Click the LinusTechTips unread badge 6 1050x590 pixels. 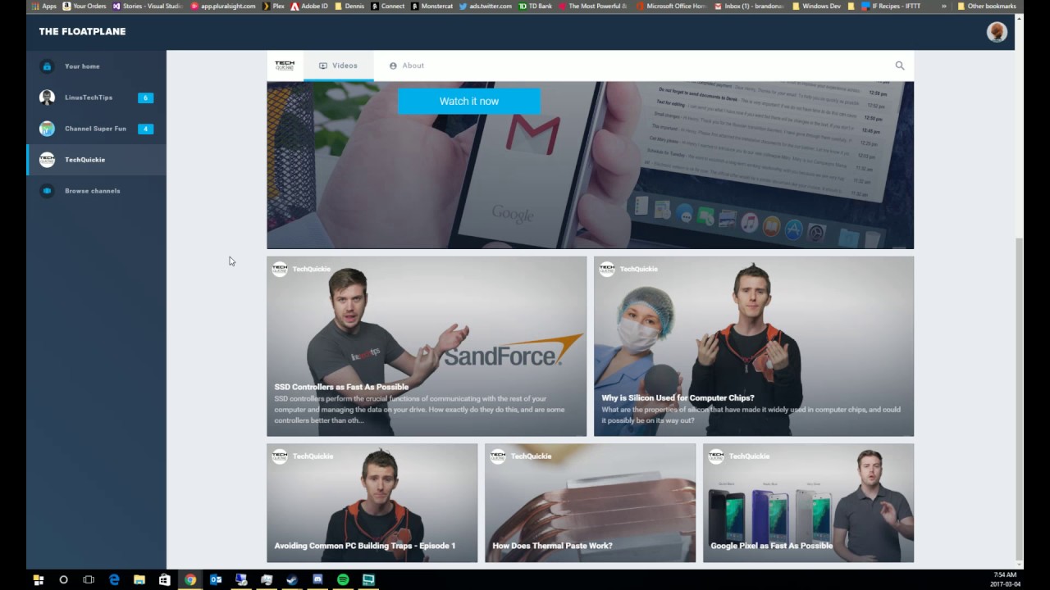(x=145, y=98)
